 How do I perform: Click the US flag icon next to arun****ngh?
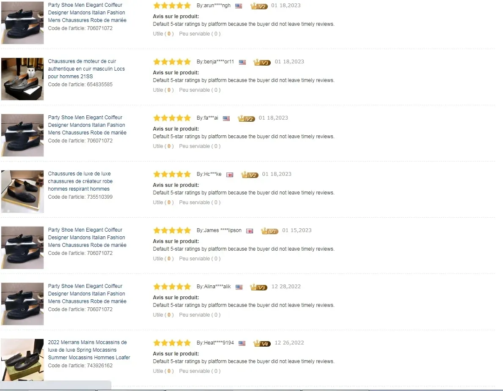(239, 6)
